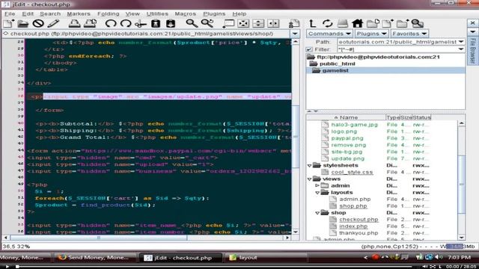Viewport: 479px width, 269px height.
Task: Expand the admin folder
Action: [x=317, y=185]
